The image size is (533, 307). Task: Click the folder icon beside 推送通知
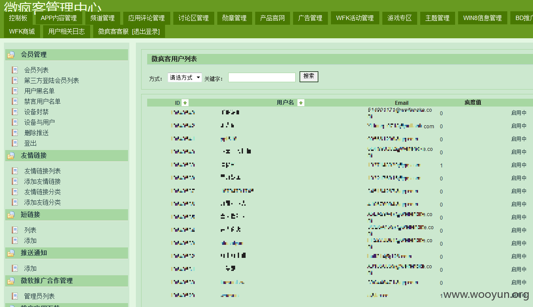tap(11, 253)
